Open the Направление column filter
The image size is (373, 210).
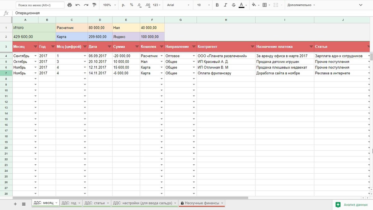[x=193, y=47]
